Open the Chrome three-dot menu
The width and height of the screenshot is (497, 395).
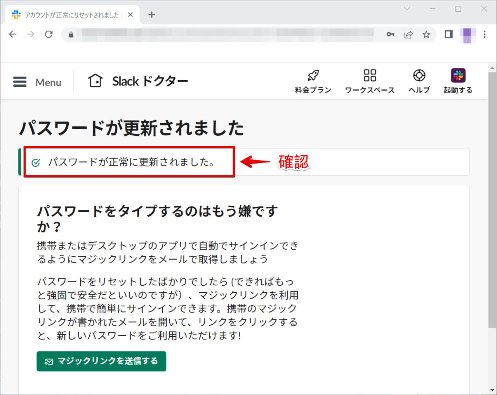pyautogui.click(x=485, y=34)
